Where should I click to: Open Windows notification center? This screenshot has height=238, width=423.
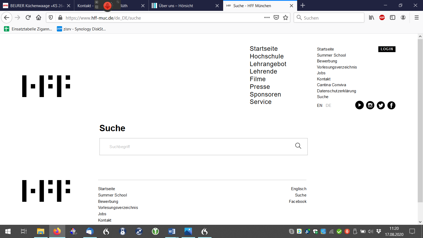[412, 231]
